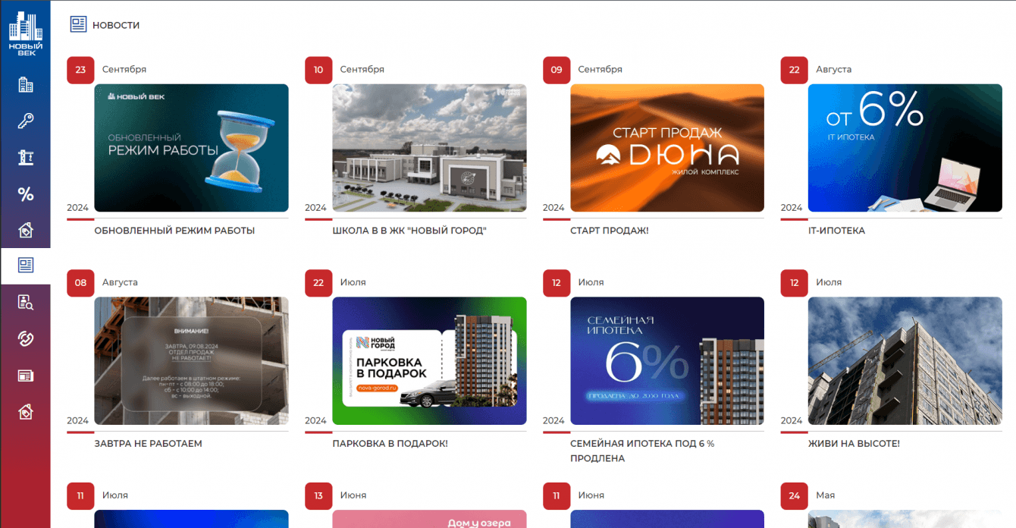Open the IT ипотека от 6% image
Image resolution: width=1016 pixels, height=528 pixels.
[905, 148]
